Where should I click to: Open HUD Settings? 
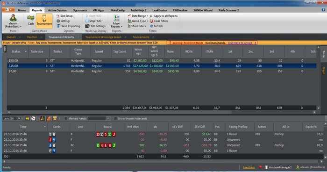95,26
